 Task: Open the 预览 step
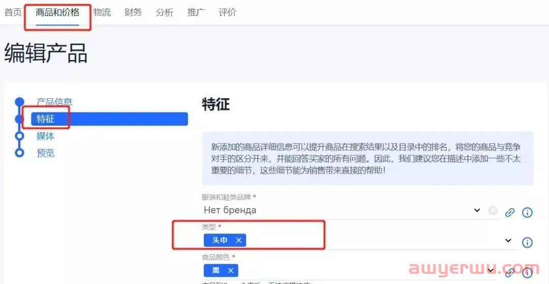pos(46,153)
